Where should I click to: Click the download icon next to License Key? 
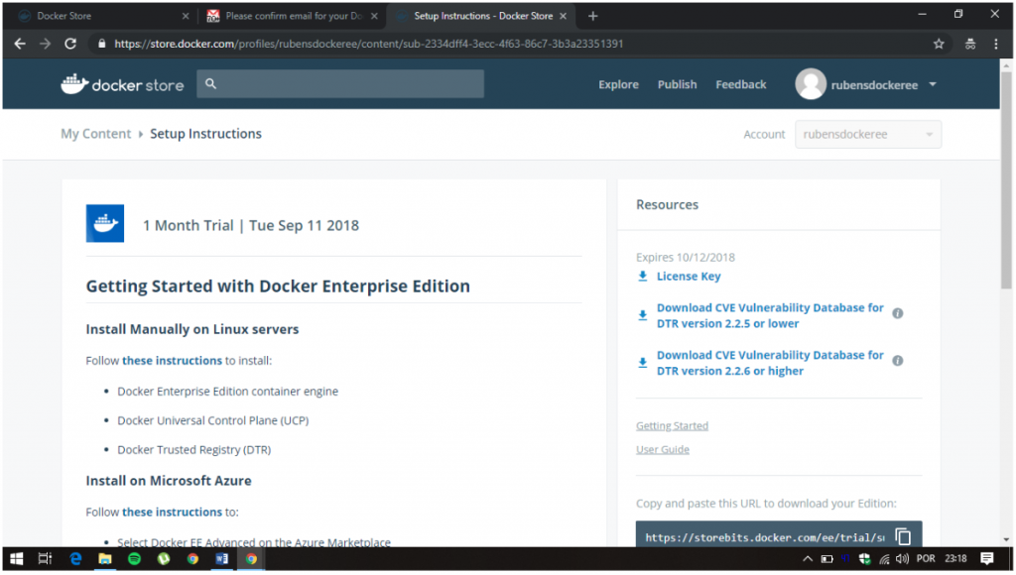[643, 277]
